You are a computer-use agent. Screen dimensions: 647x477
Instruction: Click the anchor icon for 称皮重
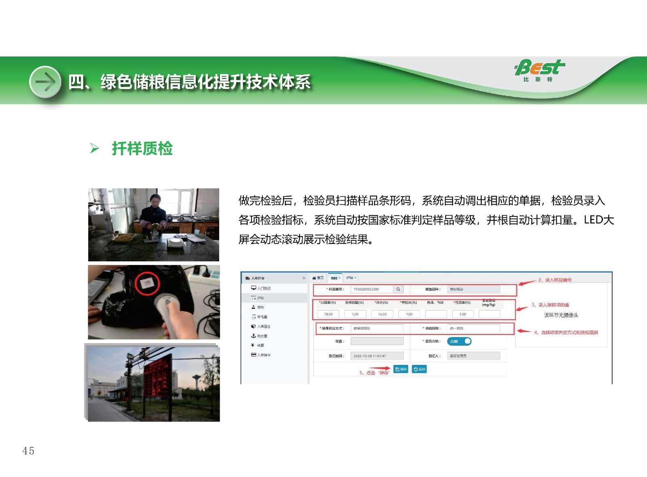tap(254, 336)
